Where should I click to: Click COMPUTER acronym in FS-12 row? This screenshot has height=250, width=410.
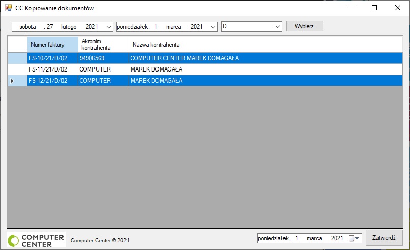(x=103, y=81)
